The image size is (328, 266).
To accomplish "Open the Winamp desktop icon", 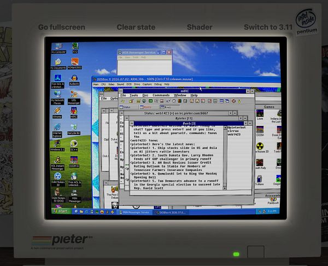I will (x=57, y=113).
